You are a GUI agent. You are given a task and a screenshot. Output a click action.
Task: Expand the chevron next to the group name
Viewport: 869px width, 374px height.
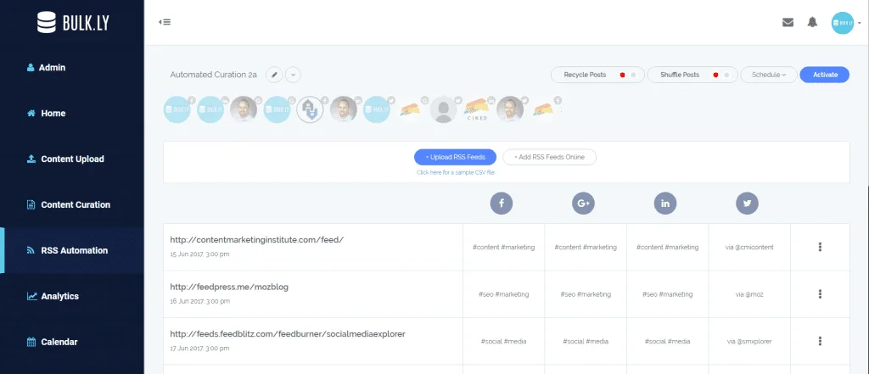[x=293, y=75]
